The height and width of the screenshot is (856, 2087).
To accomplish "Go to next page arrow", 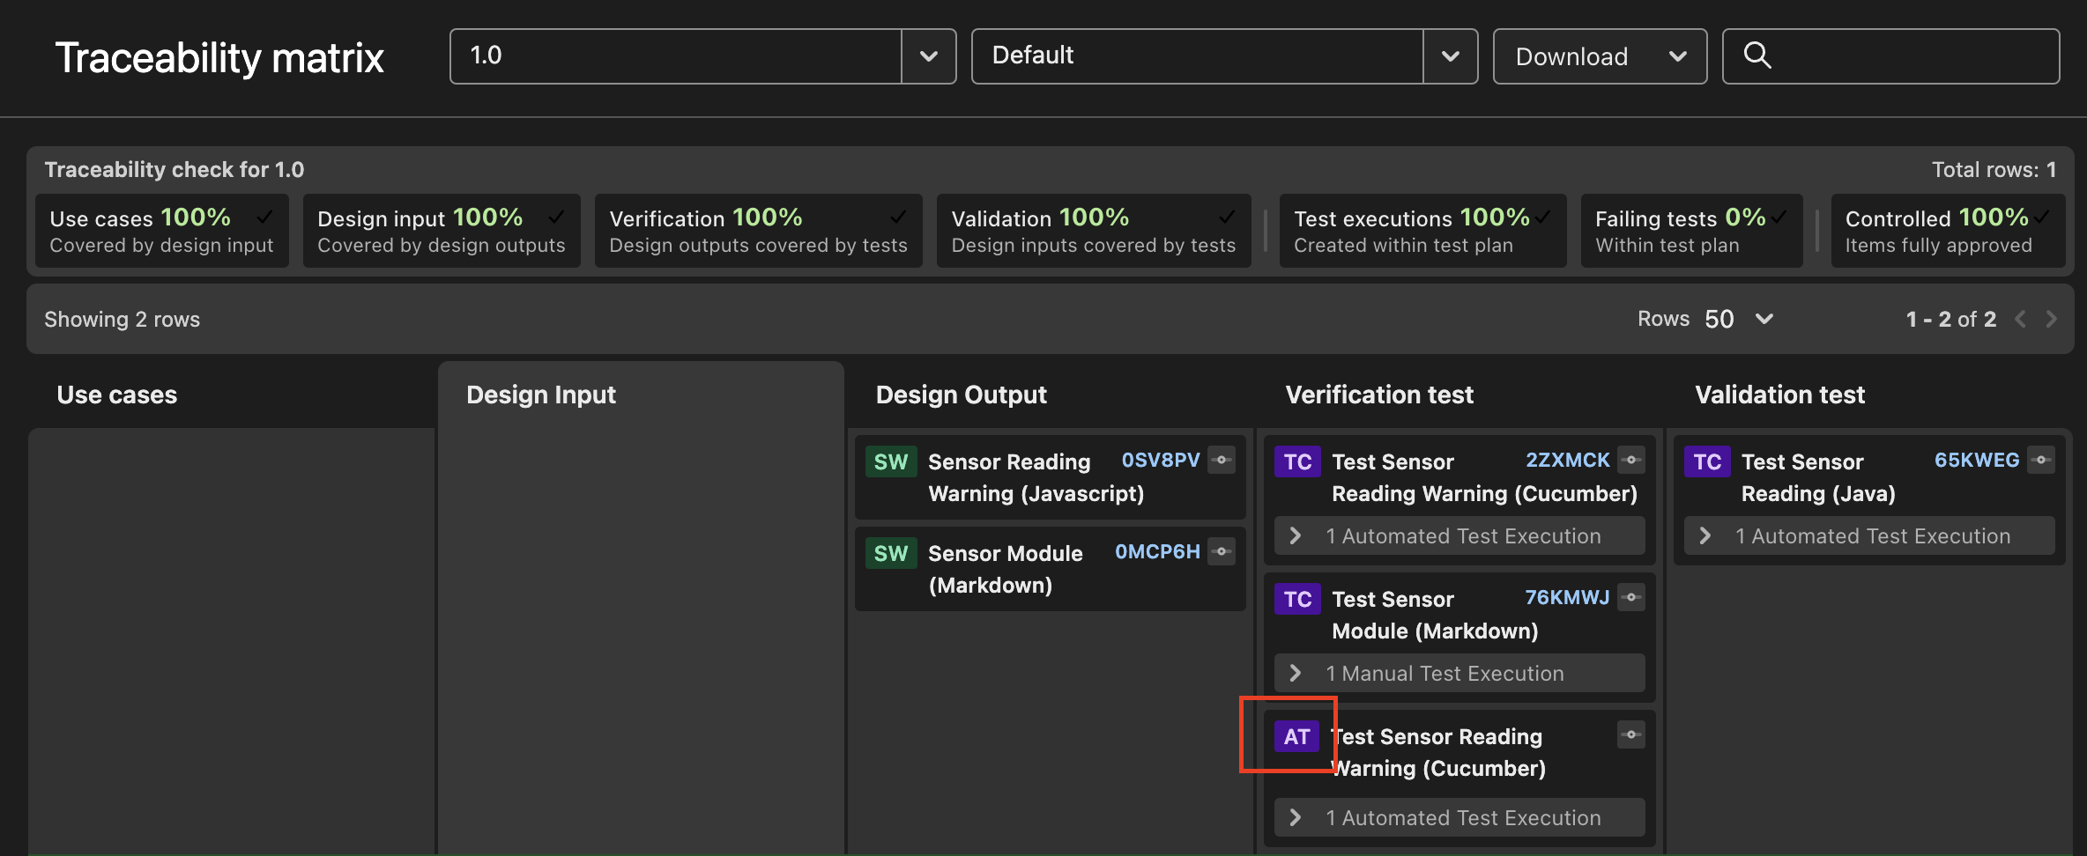I will (x=2052, y=319).
